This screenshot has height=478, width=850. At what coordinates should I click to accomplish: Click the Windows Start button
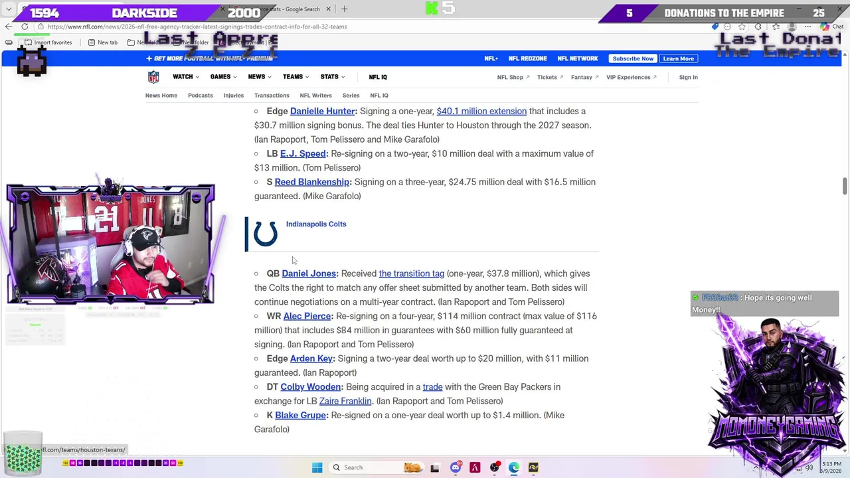click(317, 467)
